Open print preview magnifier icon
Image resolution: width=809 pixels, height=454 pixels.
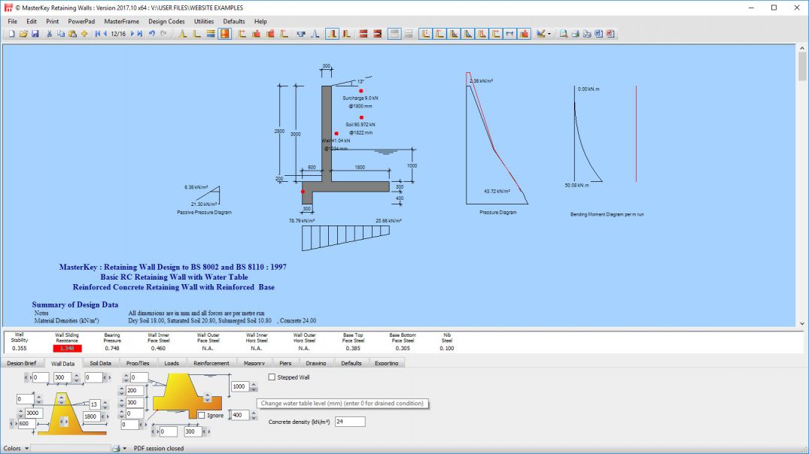point(564,34)
